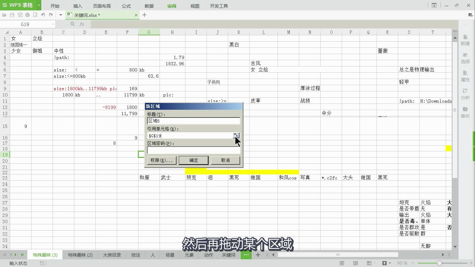Viewport: 475px width, 267px height.
Task: Select row 19 header
Action: tap(5, 155)
